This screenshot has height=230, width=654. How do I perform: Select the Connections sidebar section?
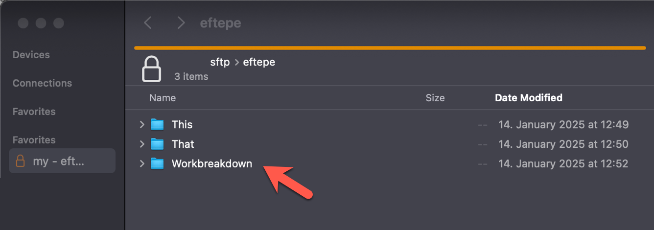[42, 83]
